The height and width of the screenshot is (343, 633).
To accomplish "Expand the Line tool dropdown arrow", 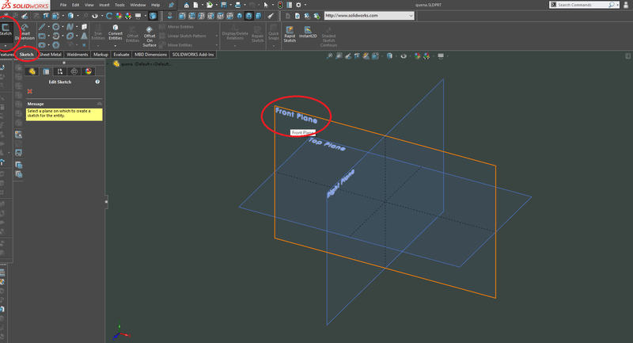I will pyautogui.click(x=48, y=27).
